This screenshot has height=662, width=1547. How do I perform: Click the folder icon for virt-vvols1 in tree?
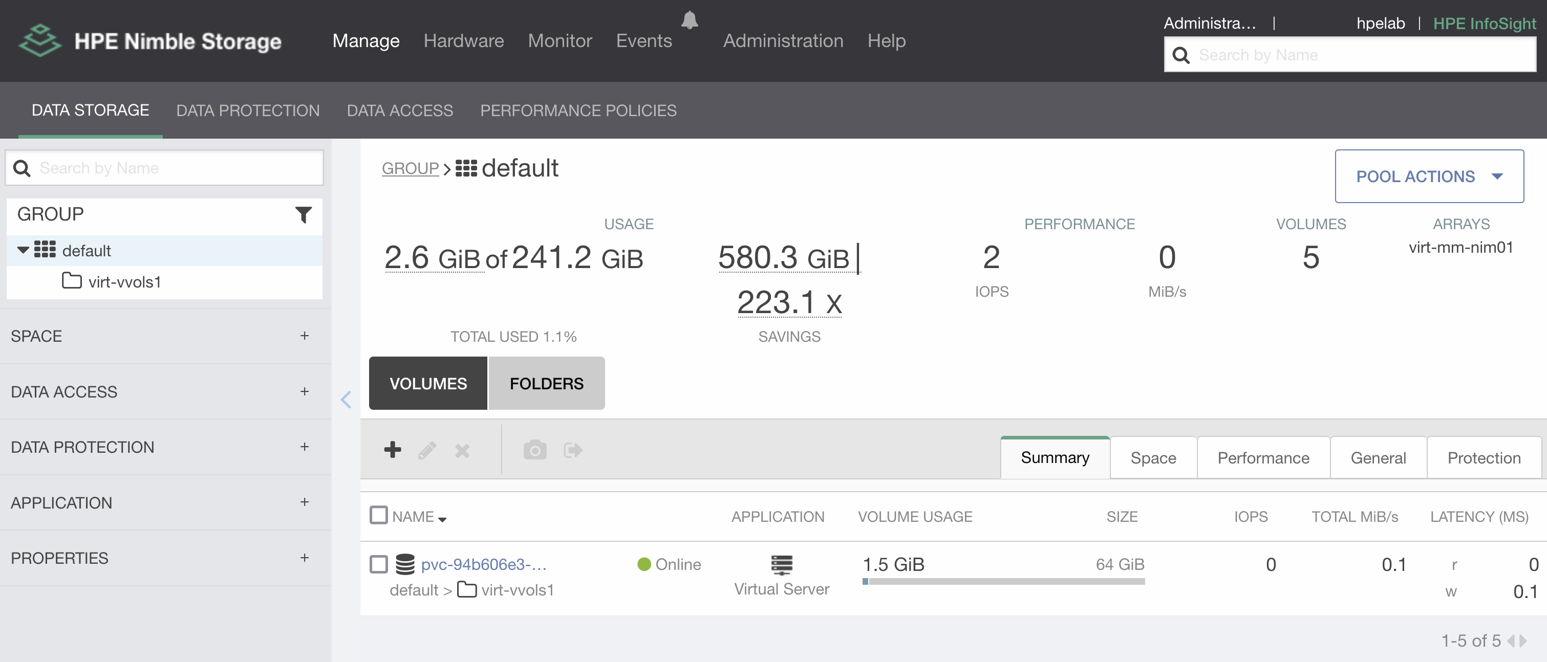pyautogui.click(x=72, y=280)
